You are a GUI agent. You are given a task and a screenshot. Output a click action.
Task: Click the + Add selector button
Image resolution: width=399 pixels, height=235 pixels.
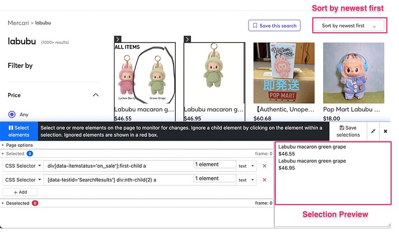click(20, 192)
